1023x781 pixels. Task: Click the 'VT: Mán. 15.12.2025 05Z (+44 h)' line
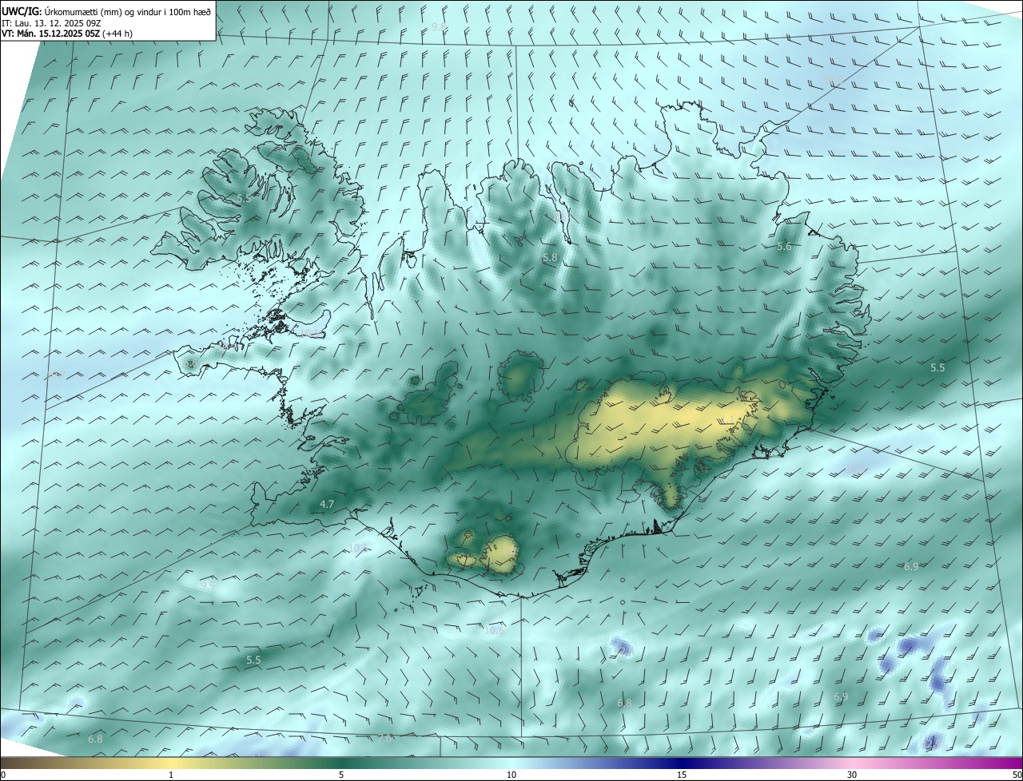tap(67, 34)
